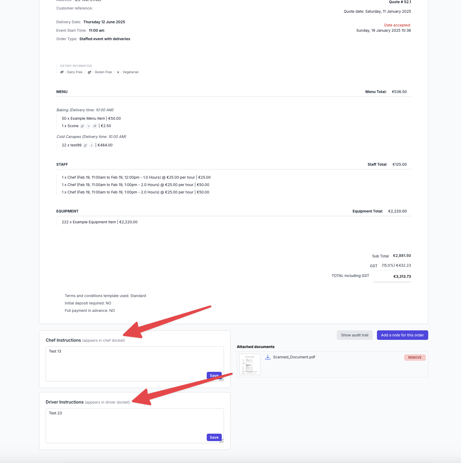Choose Add a note for this order

pos(402,335)
